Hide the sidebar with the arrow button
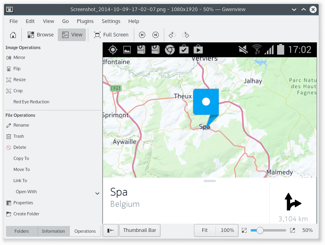The image size is (325, 245). 111,230
